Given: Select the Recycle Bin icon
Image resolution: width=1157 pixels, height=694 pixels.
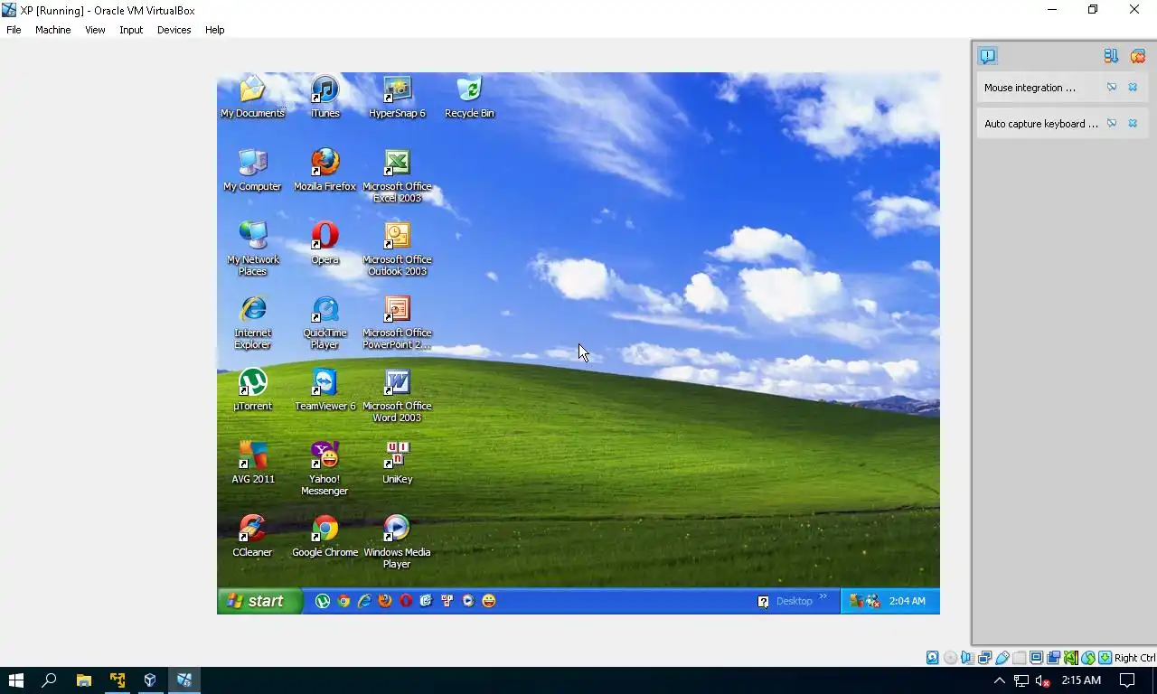Looking at the screenshot, I should 469,97.
